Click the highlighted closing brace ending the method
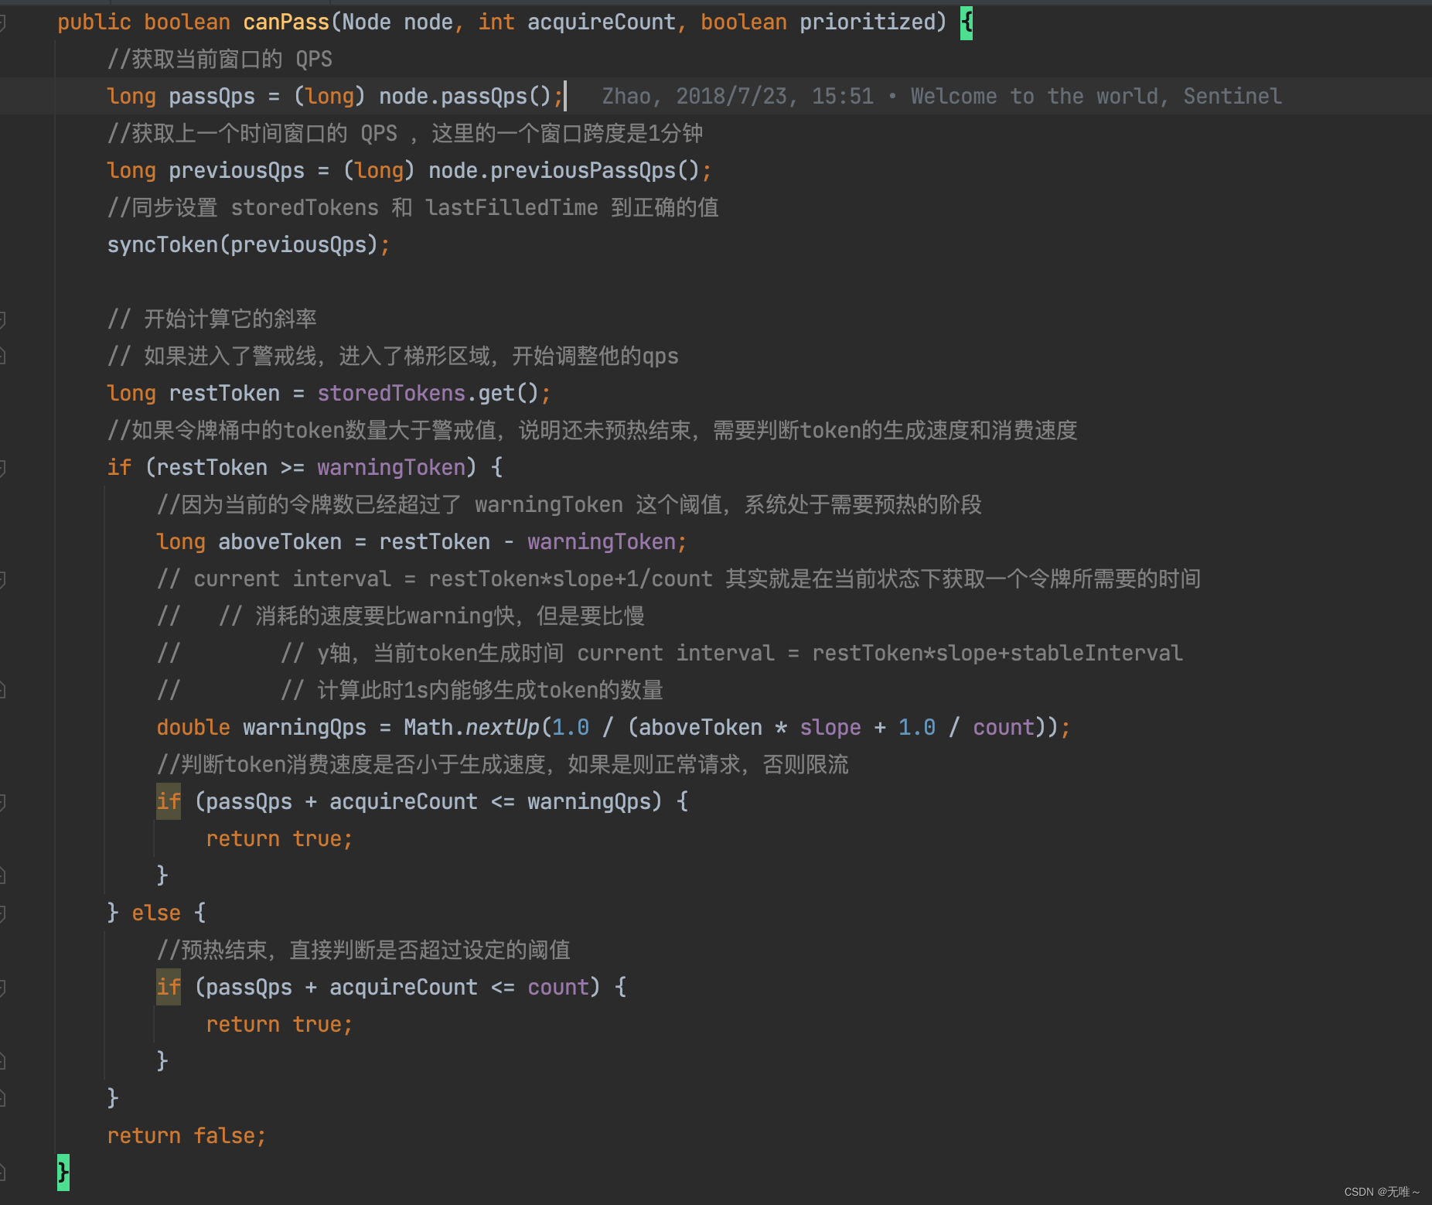Image resolution: width=1432 pixels, height=1205 pixels. [x=63, y=1173]
